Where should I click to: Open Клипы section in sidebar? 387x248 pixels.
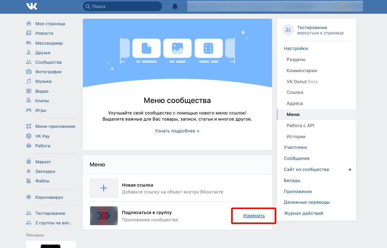(42, 101)
